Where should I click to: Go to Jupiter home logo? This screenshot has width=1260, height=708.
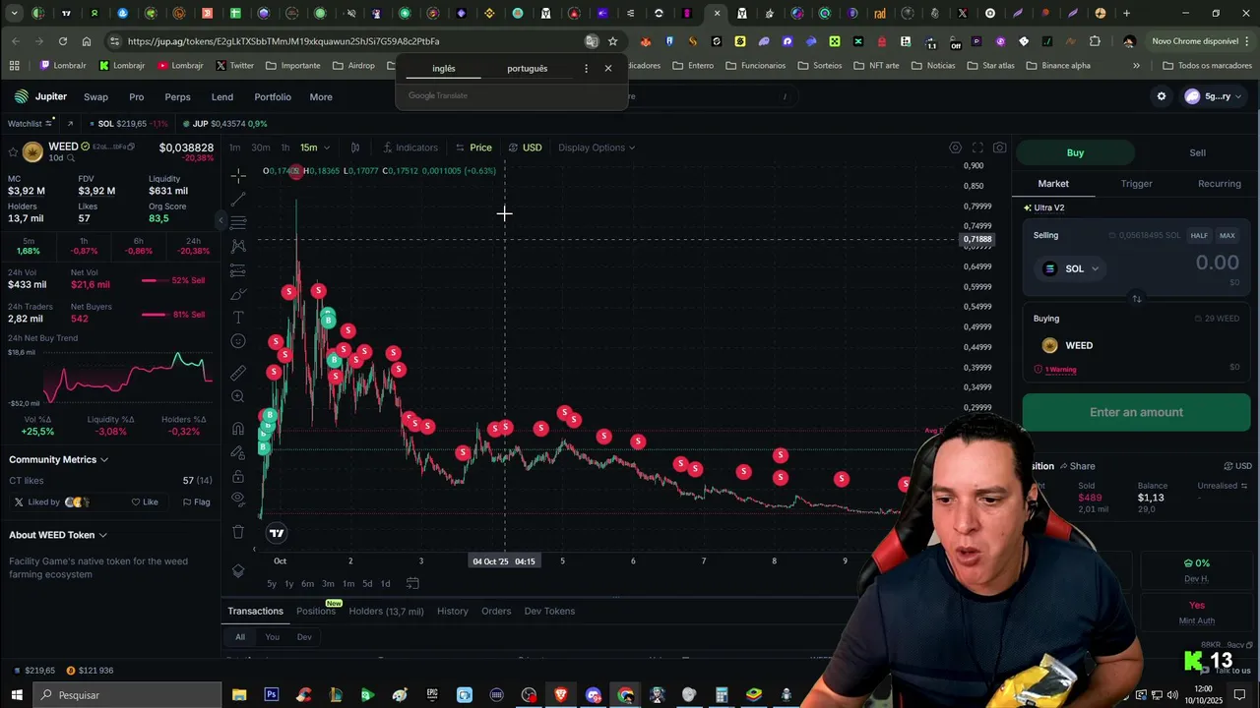40,96
